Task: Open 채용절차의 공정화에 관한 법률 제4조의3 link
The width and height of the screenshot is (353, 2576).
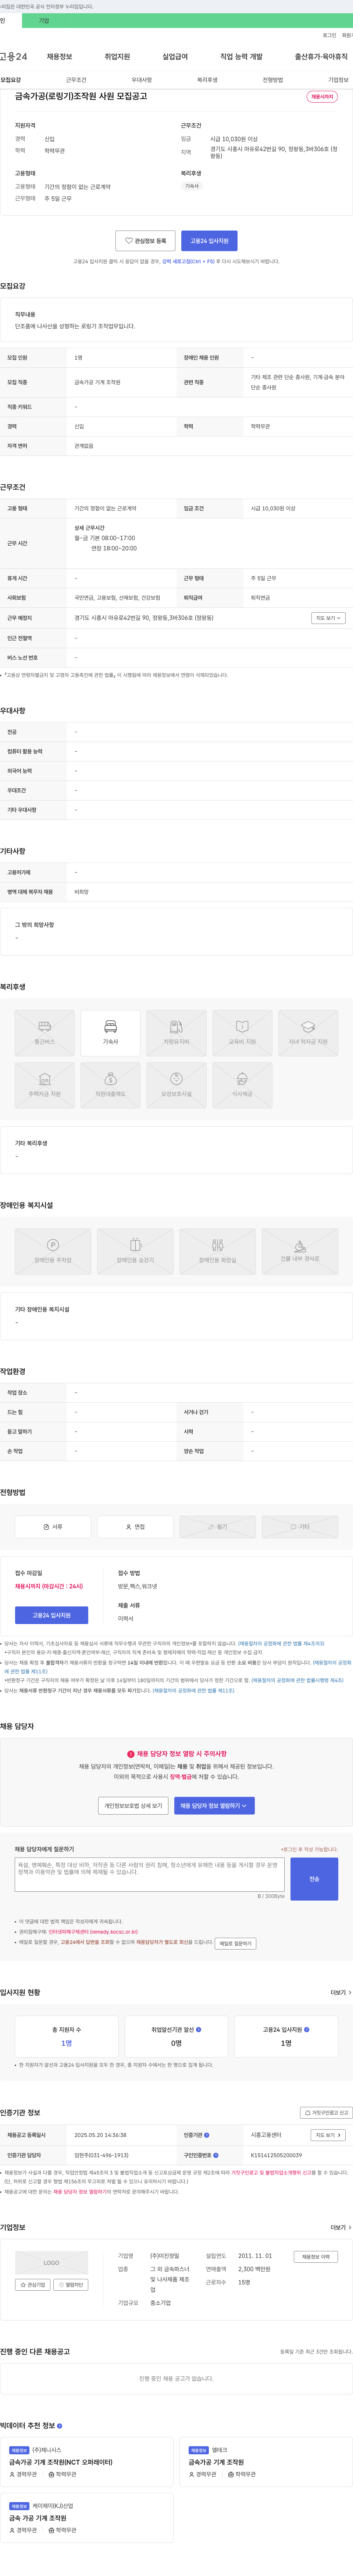Action: point(281,1644)
